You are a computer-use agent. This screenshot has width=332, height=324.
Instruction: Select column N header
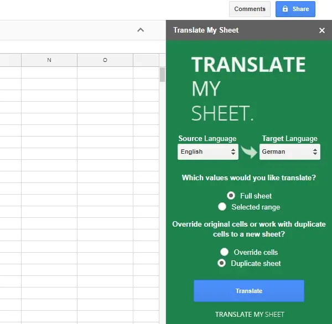[x=49, y=60]
